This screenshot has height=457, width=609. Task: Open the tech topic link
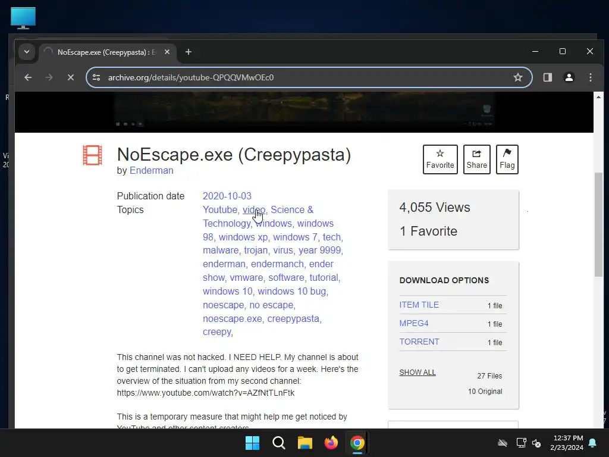tap(332, 237)
